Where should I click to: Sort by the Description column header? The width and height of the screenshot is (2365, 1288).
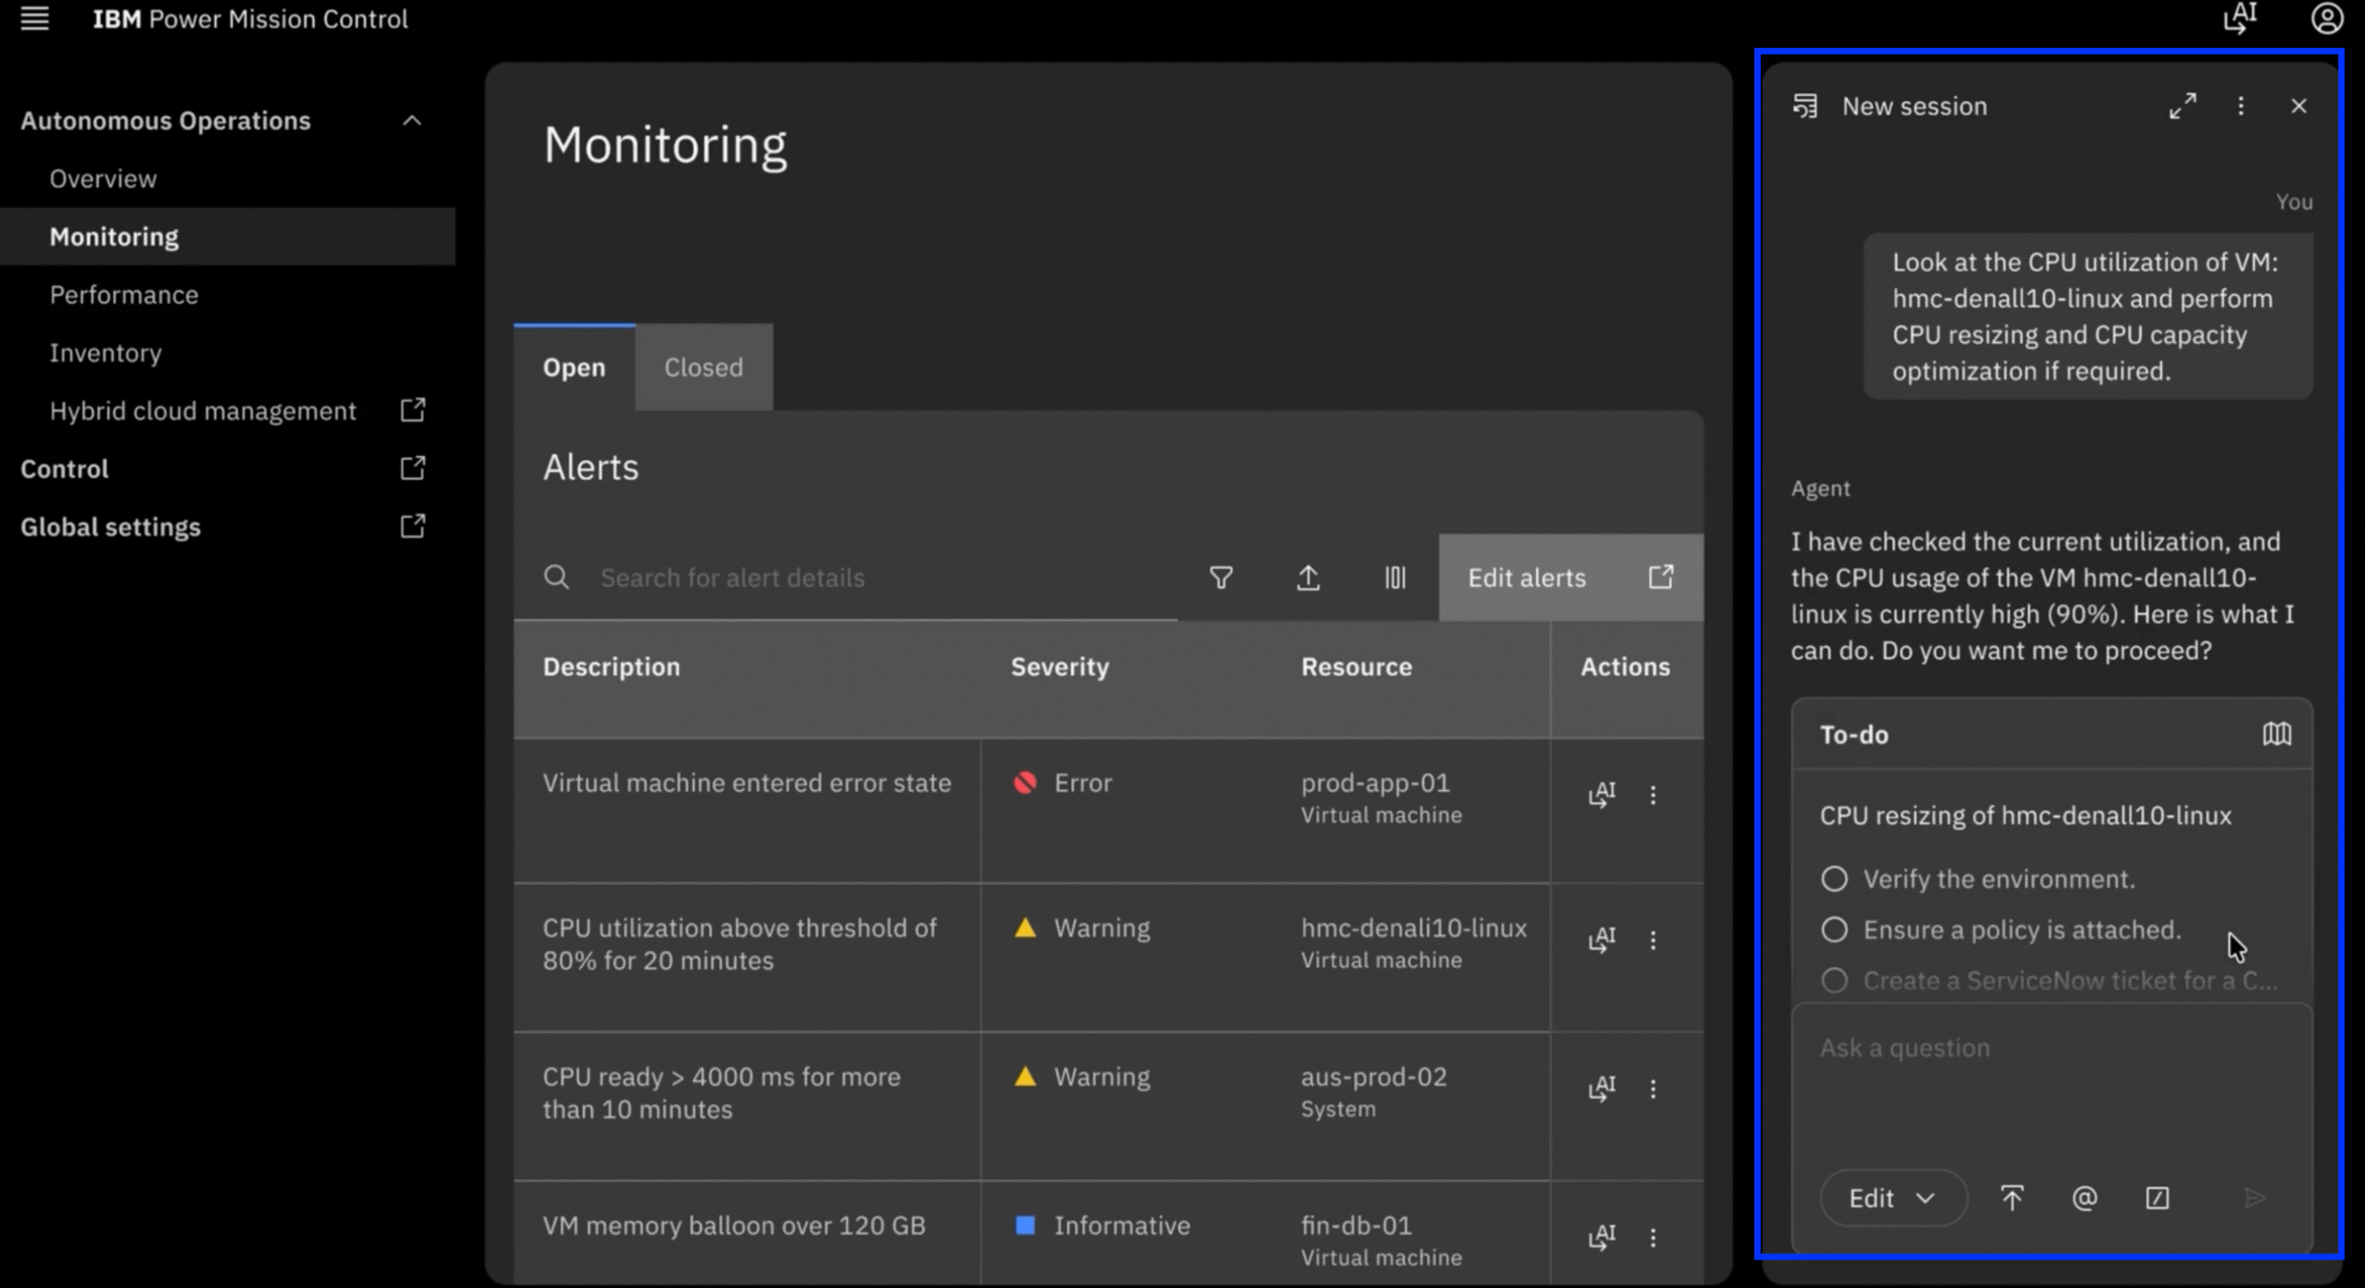tap(612, 667)
